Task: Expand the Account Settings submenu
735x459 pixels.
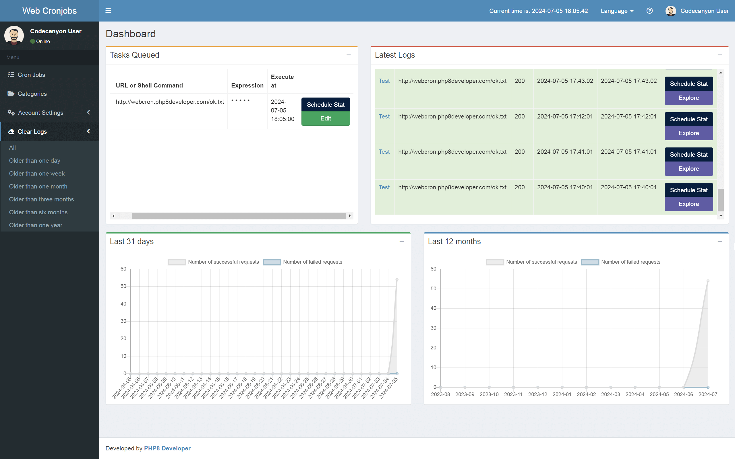Action: 88,112
